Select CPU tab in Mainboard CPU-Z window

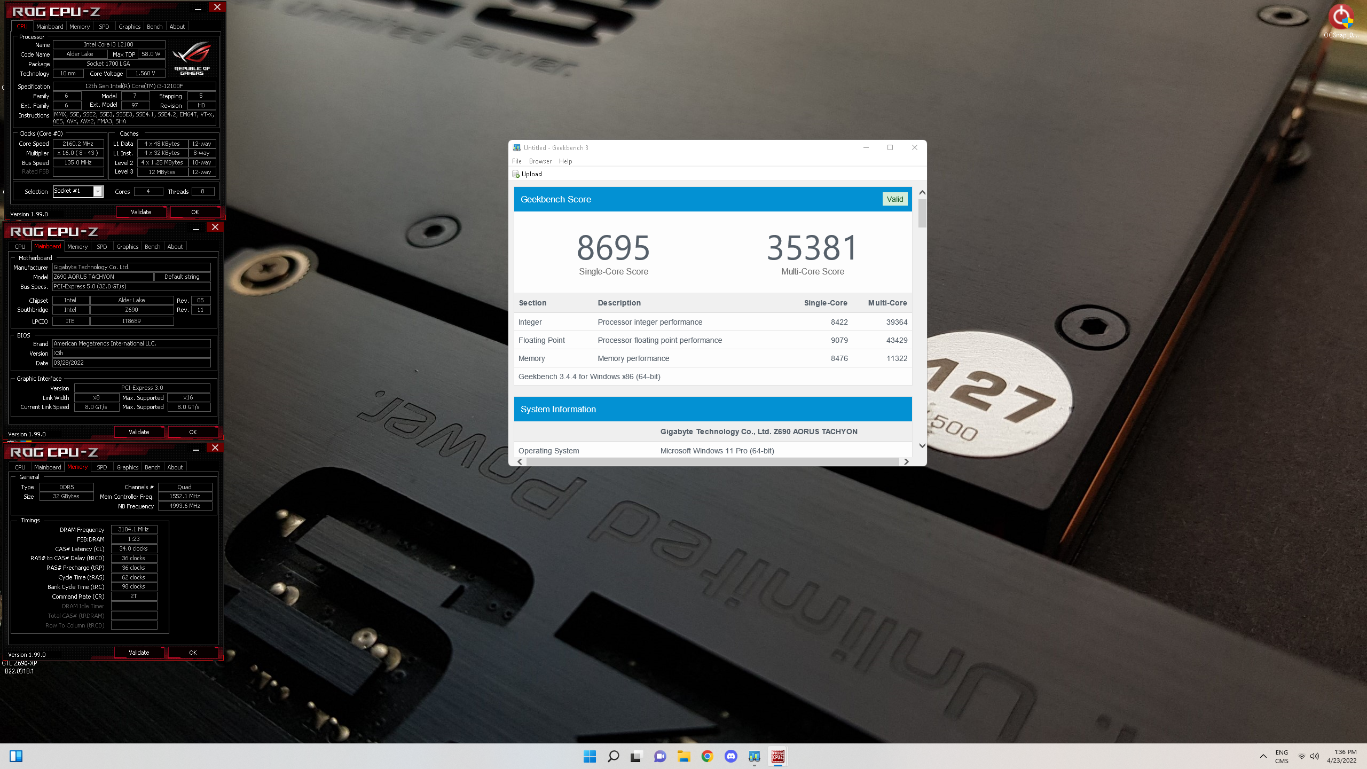coord(20,247)
